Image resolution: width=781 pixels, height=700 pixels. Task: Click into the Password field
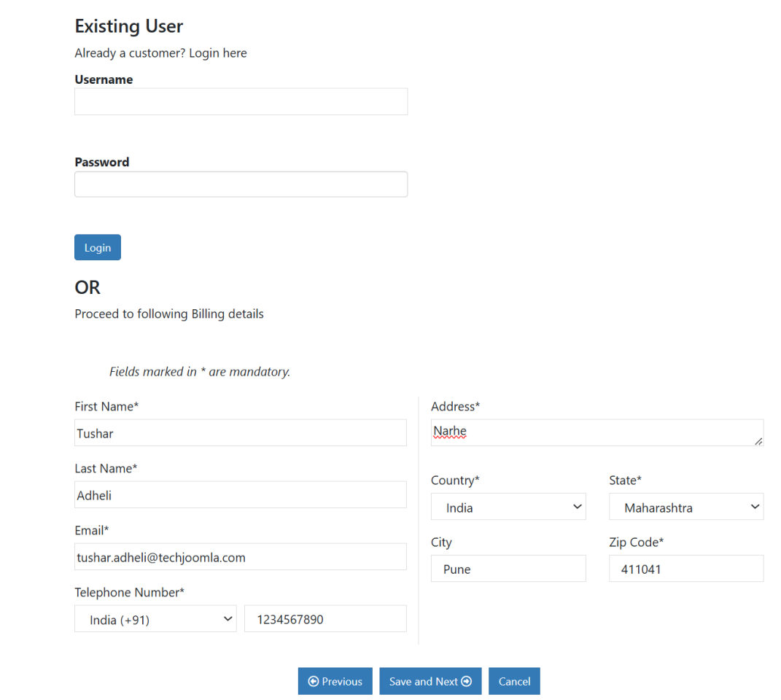click(241, 184)
